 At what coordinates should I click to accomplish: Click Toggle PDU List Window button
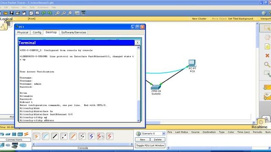150,145
